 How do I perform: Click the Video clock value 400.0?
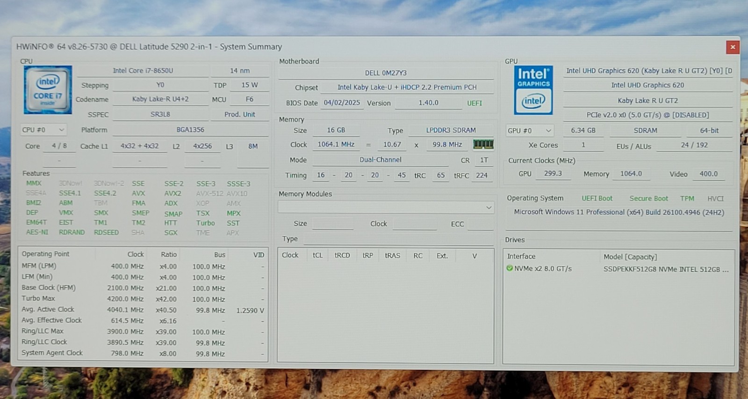(x=709, y=174)
